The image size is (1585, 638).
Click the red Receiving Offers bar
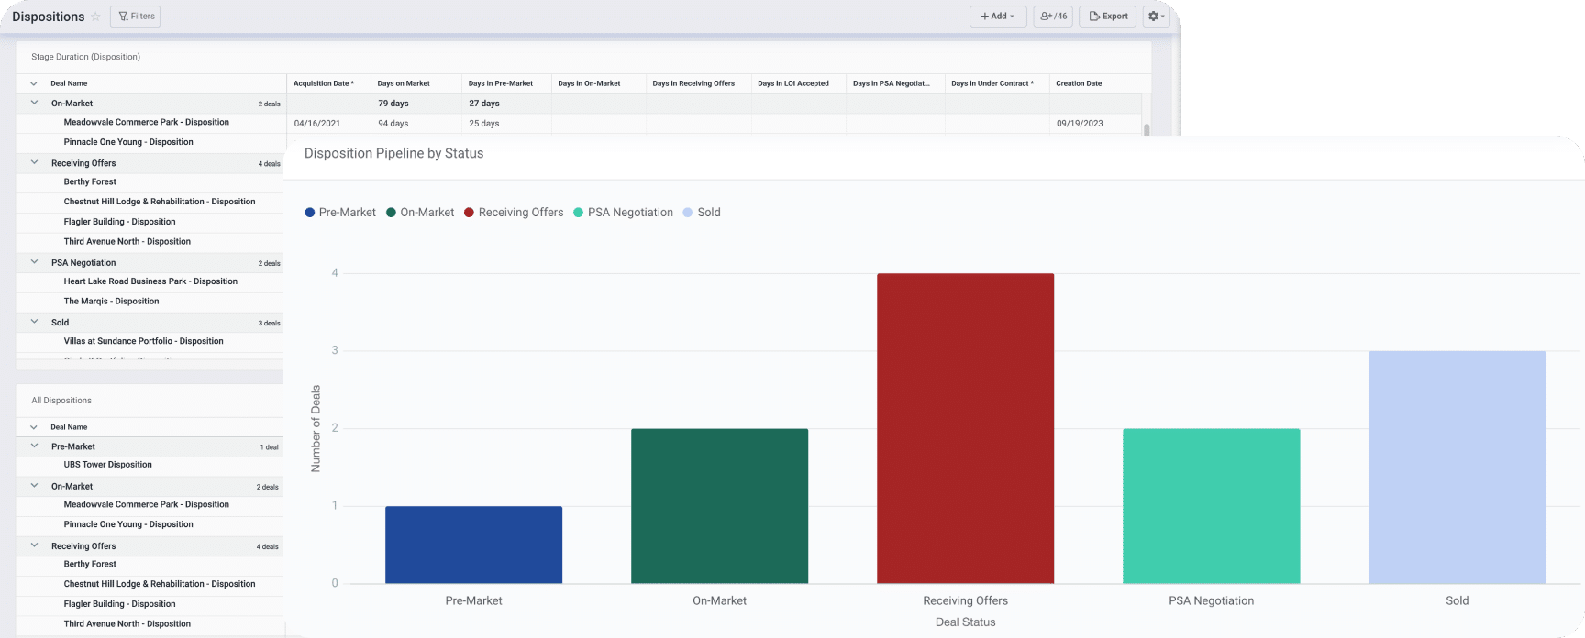965,428
